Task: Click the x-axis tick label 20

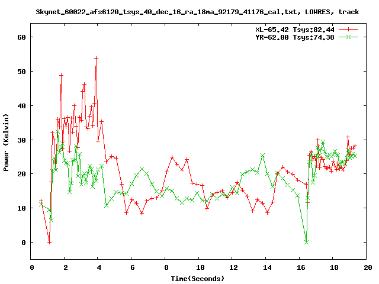Action: (x=368, y=267)
